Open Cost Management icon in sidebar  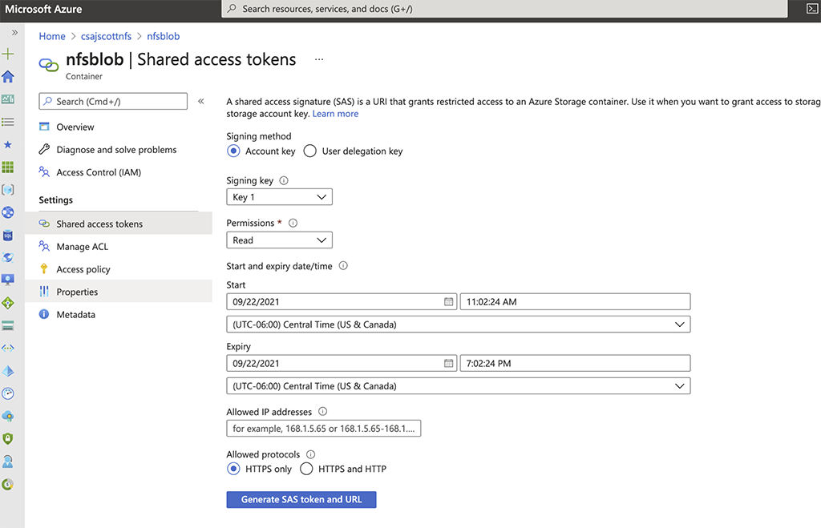coord(8,485)
